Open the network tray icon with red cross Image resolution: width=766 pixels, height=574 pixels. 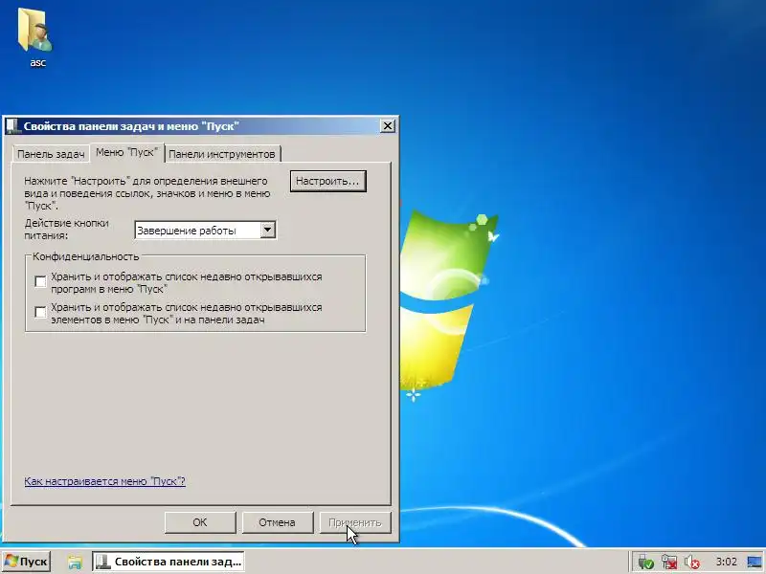tap(668, 563)
